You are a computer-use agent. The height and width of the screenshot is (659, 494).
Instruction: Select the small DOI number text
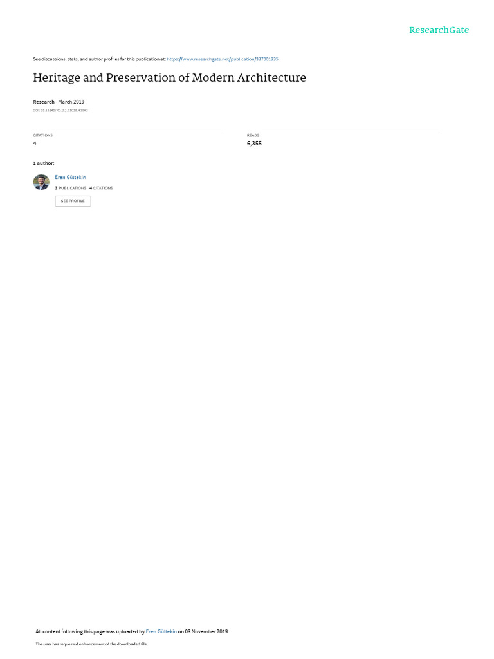60,111
